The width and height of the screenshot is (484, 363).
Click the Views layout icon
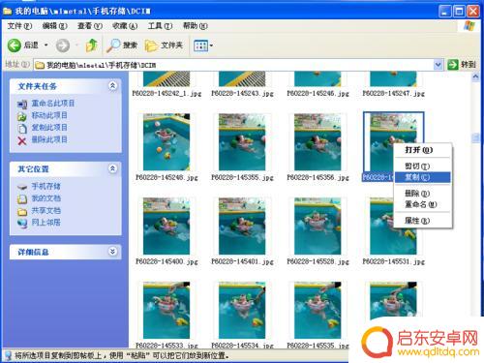pyautogui.click(x=200, y=45)
